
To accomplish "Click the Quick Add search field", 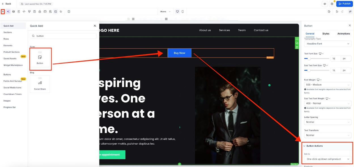I will pyautogui.click(x=63, y=36).
